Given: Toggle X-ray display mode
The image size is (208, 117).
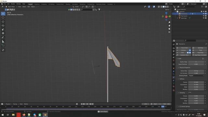Looking at the screenshot, I should 159,6.
